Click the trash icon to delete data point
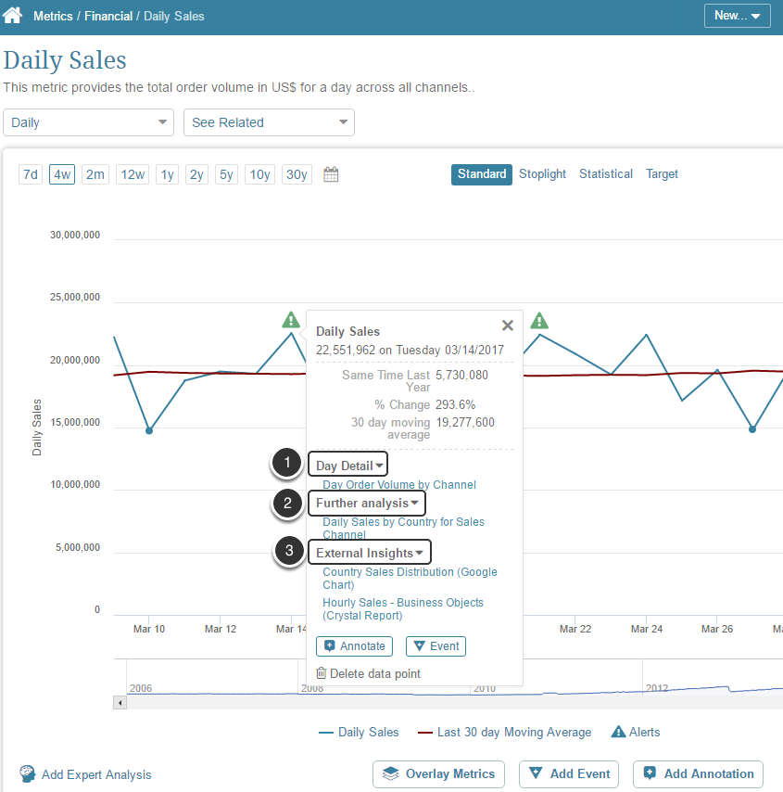Image resolution: width=783 pixels, height=792 pixels. [x=322, y=673]
